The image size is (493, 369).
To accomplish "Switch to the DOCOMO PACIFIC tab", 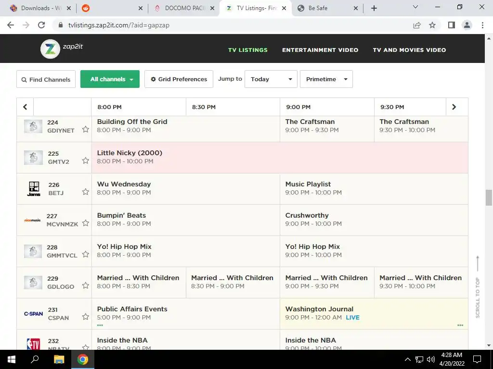I will pyautogui.click(x=184, y=8).
